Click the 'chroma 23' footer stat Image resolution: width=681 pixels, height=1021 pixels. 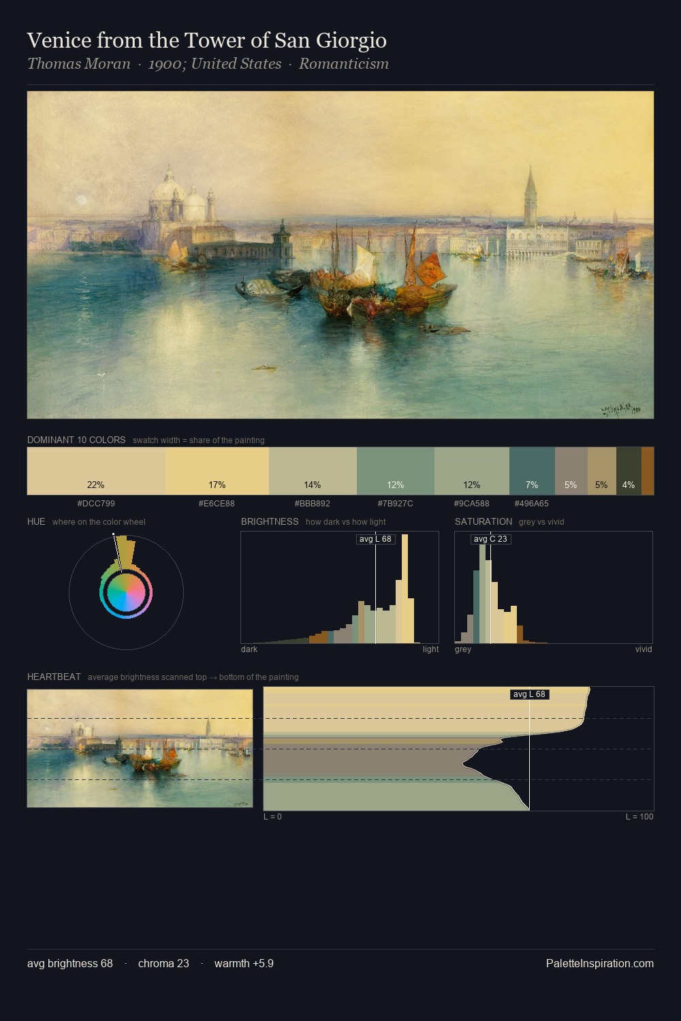[x=163, y=963]
